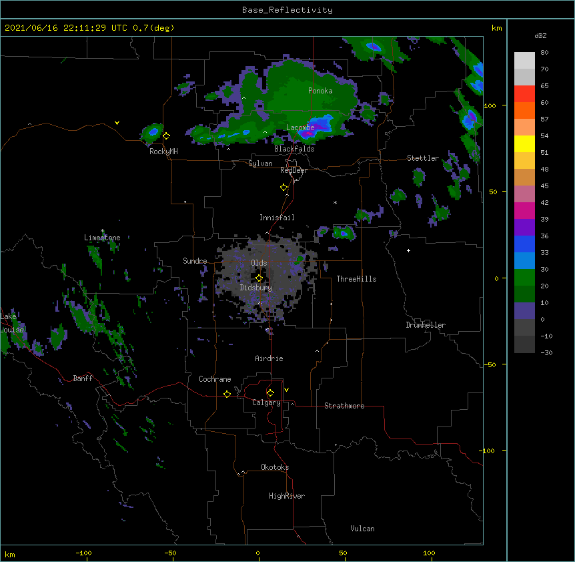
Task: Select the yellow diamond marker below Cochrane
Action: point(227,394)
